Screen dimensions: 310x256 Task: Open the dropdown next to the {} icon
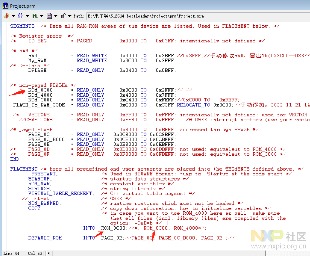27,16
